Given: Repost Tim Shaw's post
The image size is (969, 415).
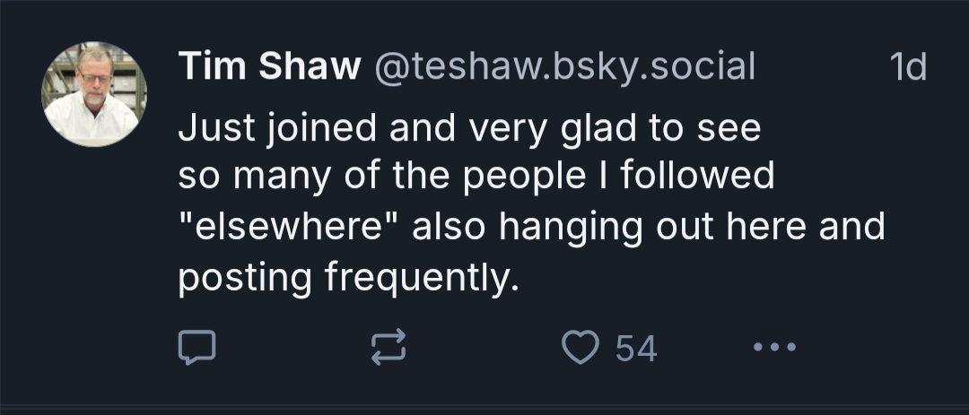Looking at the screenshot, I should [x=389, y=347].
